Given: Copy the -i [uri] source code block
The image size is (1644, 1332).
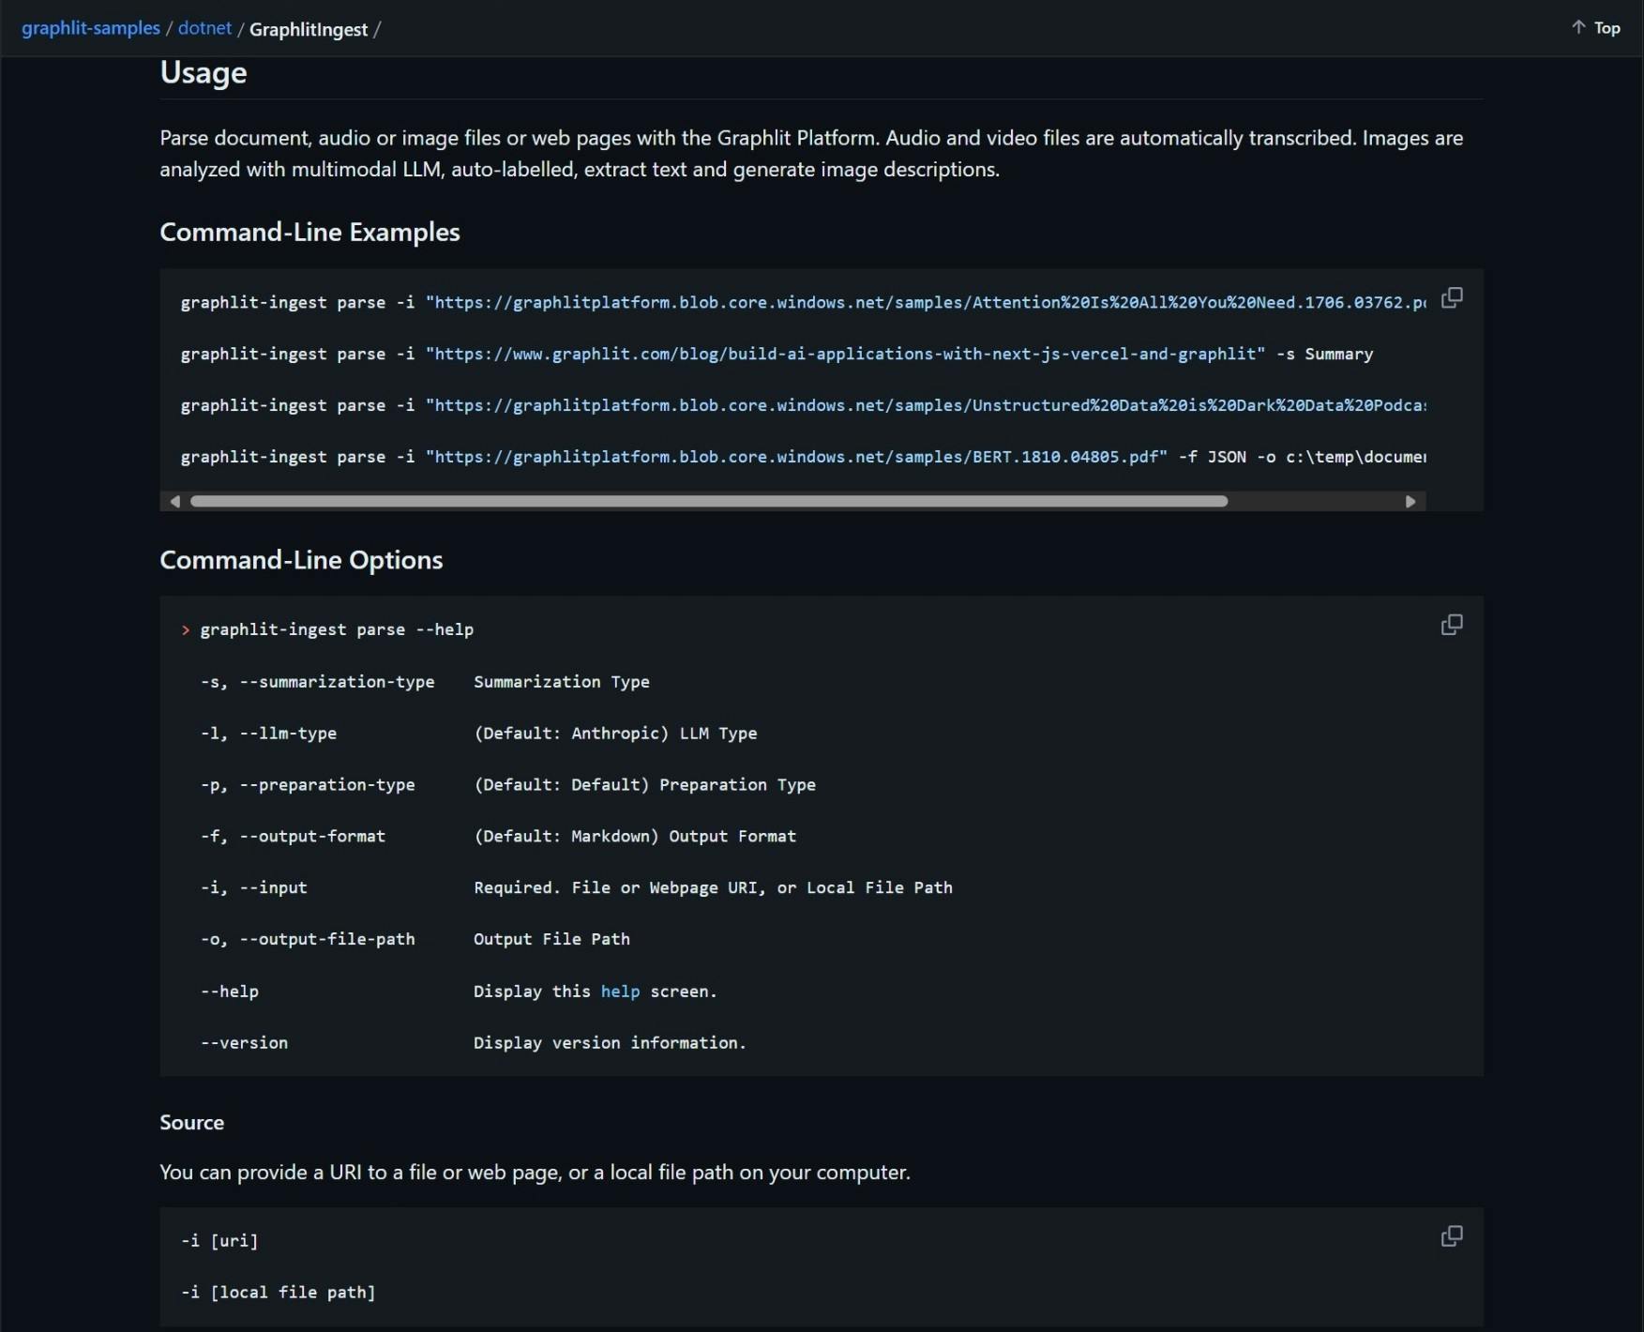Looking at the screenshot, I should (1451, 1236).
